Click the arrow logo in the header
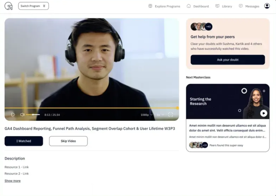The width and height of the screenshot is (276, 196). (x=8, y=6)
